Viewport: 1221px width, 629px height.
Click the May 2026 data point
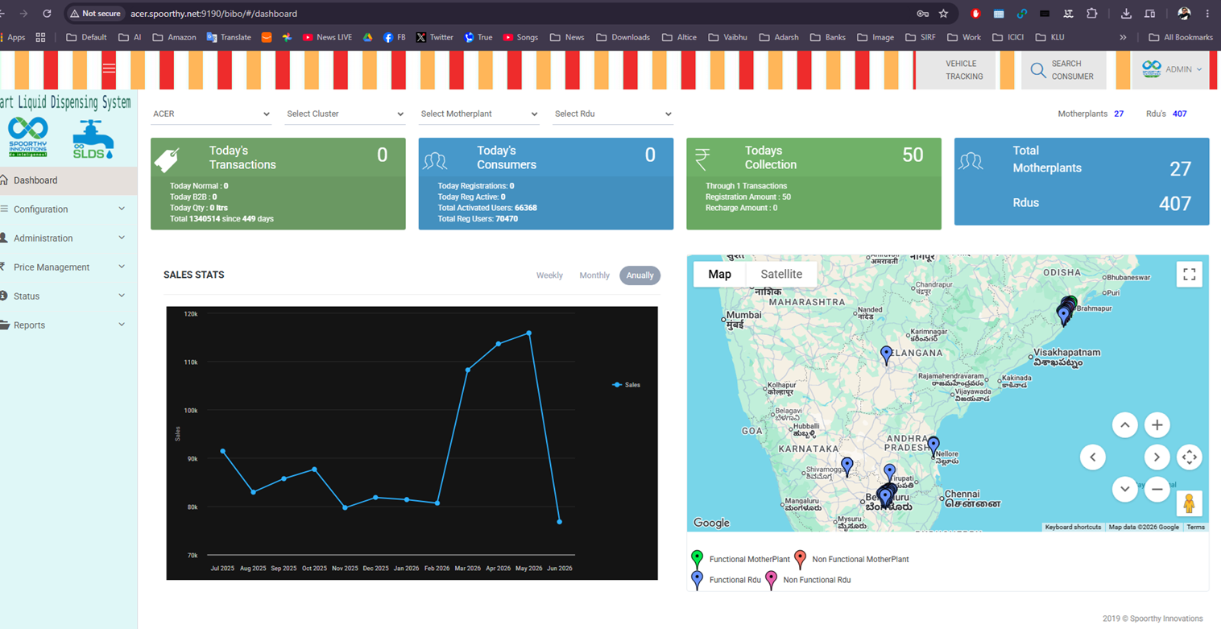pos(529,333)
